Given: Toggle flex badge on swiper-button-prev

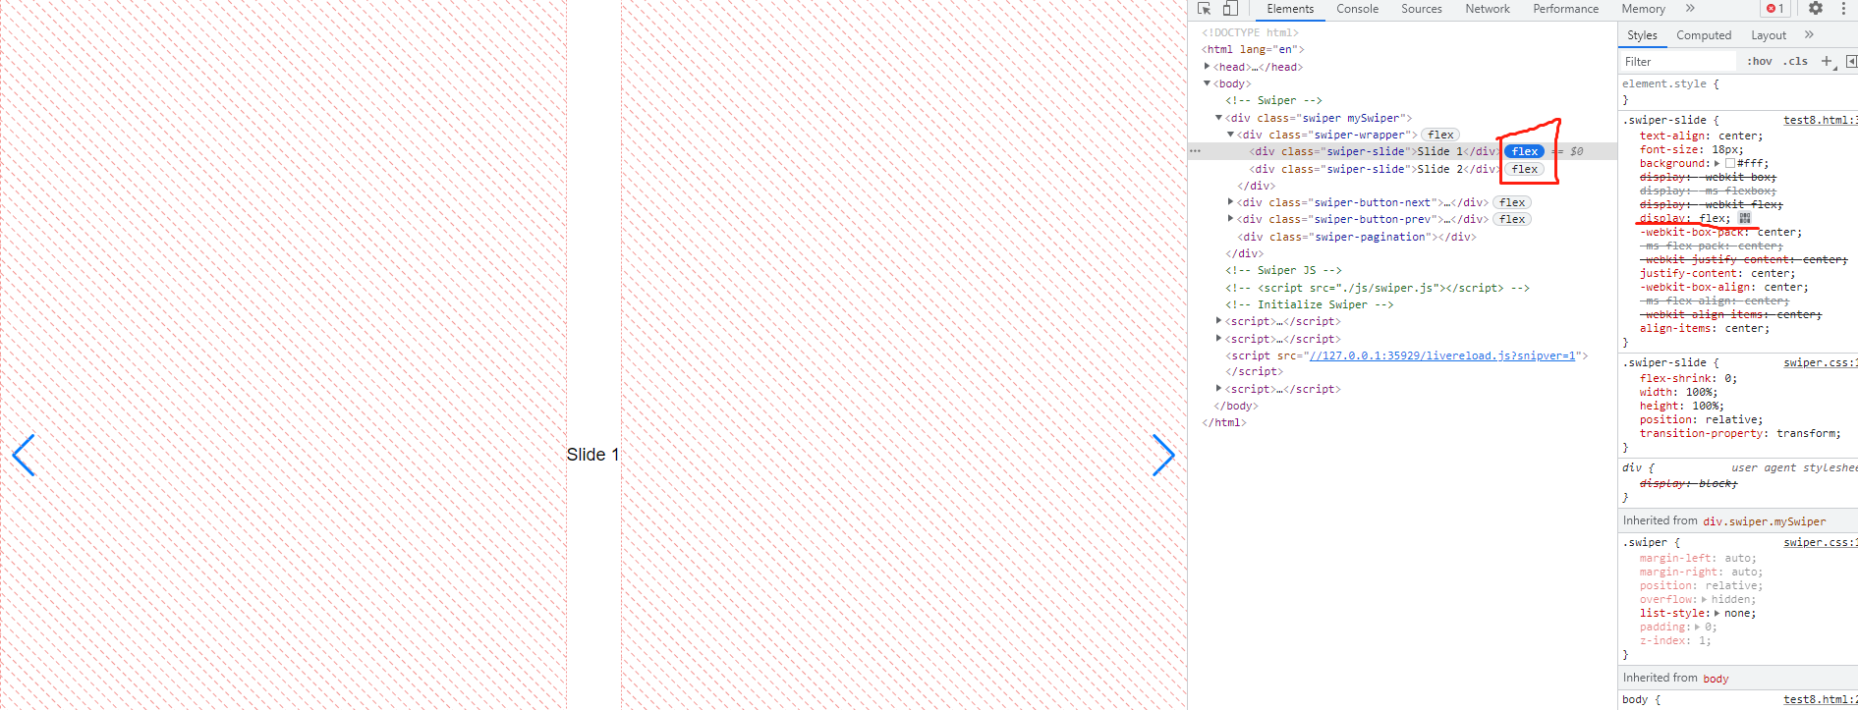Looking at the screenshot, I should tap(1512, 219).
